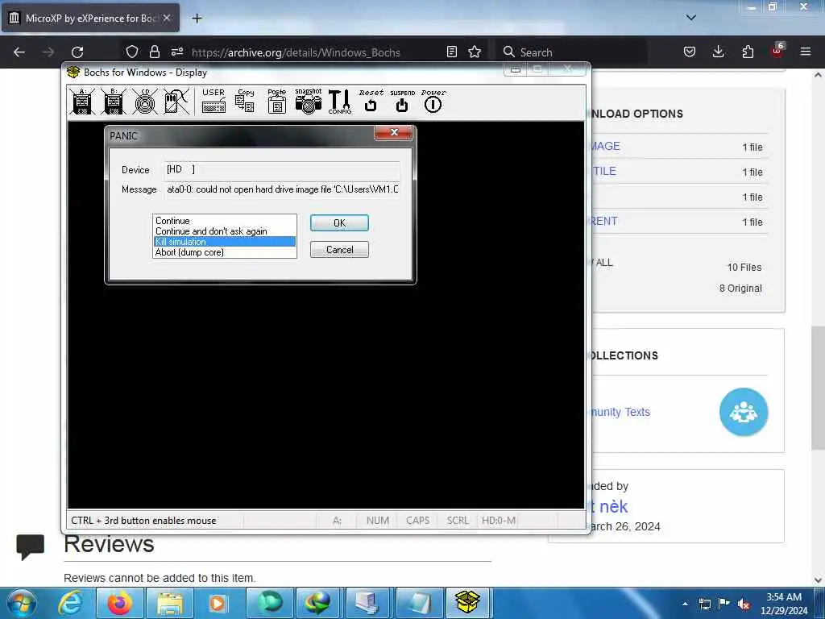The height and width of the screenshot is (619, 825).
Task: Click the archive.org URL bar
Action: pyautogui.click(x=296, y=52)
